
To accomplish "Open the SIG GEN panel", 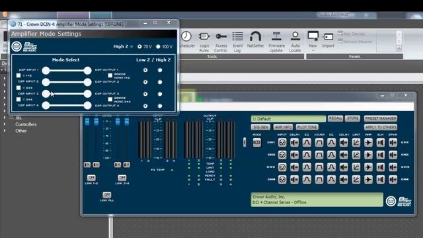I will (x=260, y=127).
